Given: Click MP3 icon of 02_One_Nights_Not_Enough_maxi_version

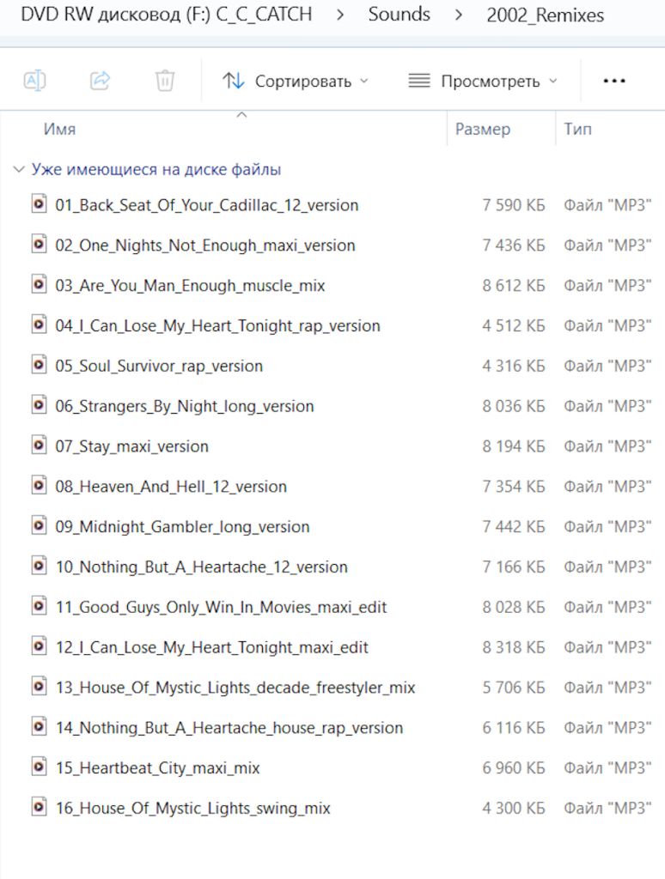Looking at the screenshot, I should point(39,244).
